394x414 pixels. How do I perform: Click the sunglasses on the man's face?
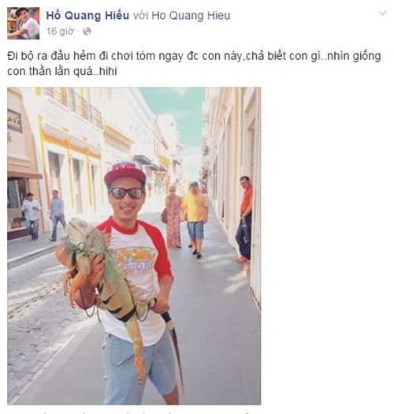coord(127,193)
